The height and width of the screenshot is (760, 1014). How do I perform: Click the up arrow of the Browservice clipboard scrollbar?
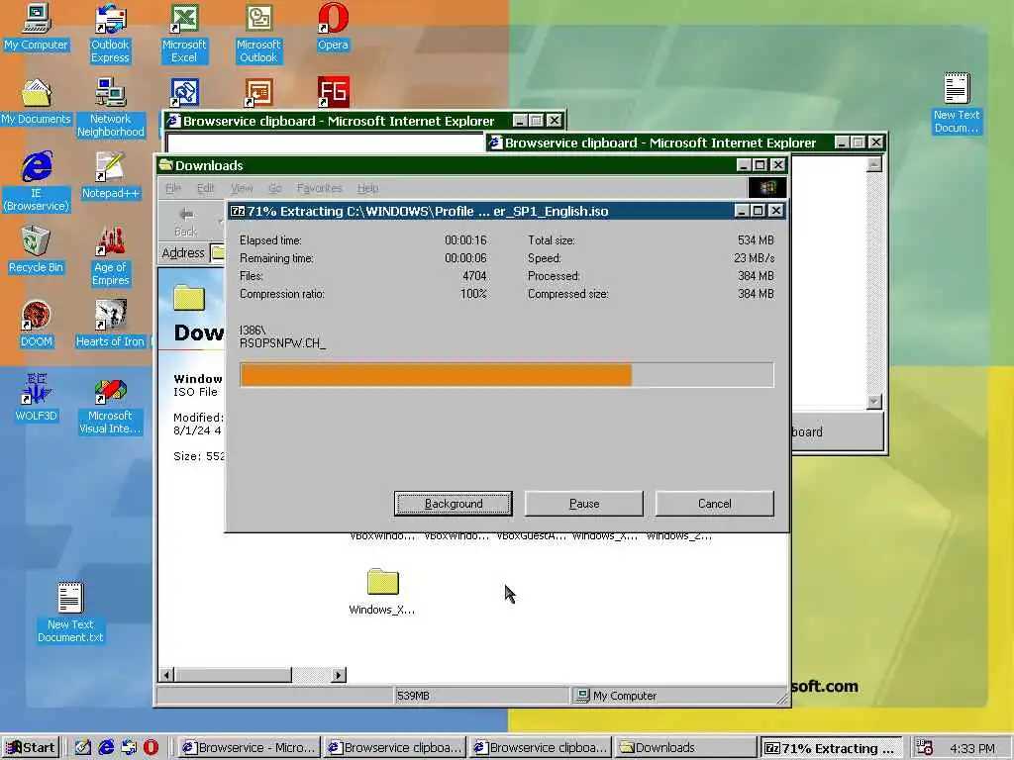874,164
